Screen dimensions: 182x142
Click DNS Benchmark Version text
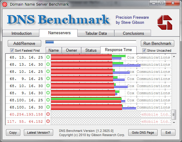click(x=86, y=131)
